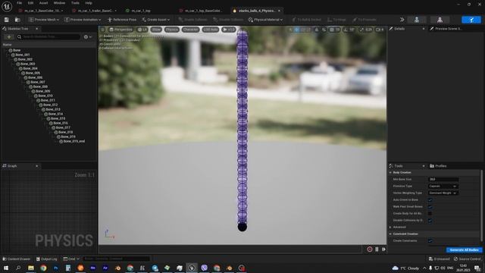Viewport: 485px width, 273px height.
Task: Step simulation forward one frame
Action: [383, 249]
